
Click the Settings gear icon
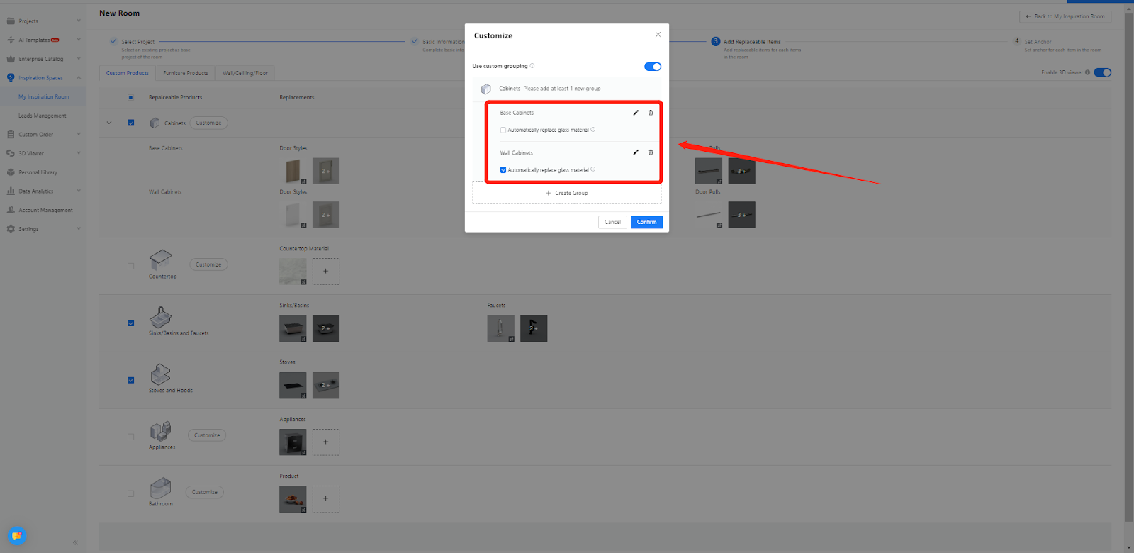(11, 229)
